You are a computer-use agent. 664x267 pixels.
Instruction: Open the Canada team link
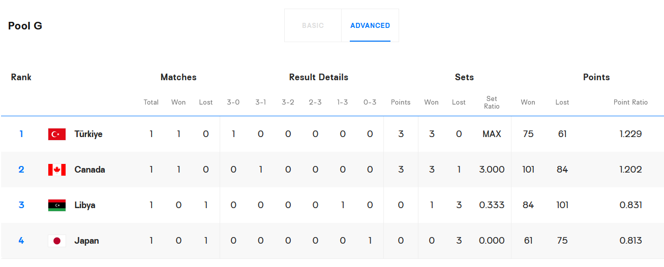point(89,170)
